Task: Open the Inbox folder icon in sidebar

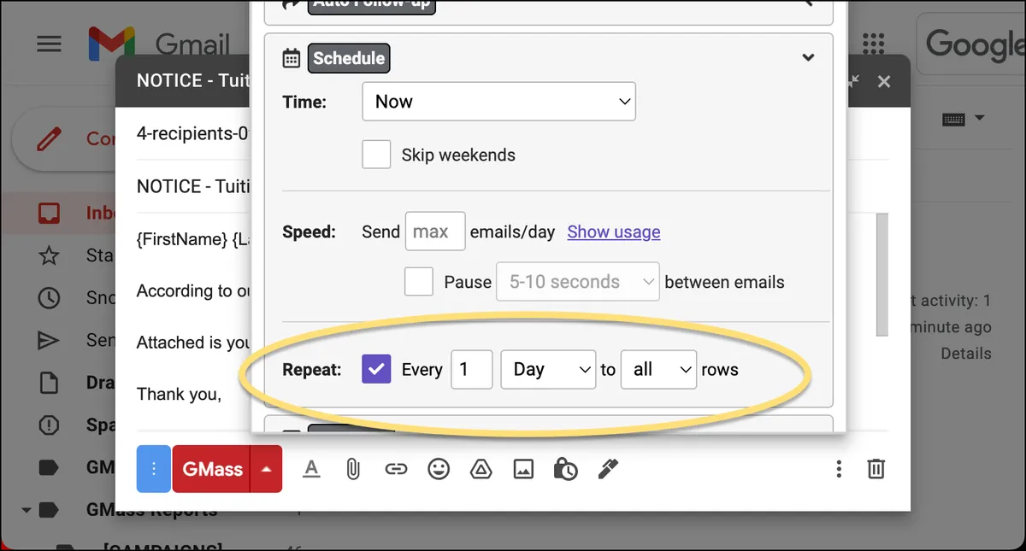Action: point(49,213)
